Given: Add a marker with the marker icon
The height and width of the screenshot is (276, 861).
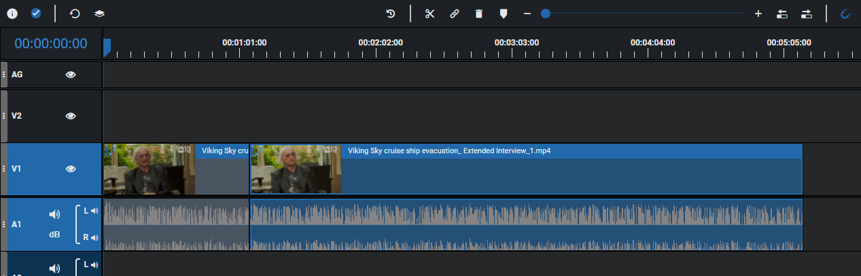Looking at the screenshot, I should click(x=503, y=14).
